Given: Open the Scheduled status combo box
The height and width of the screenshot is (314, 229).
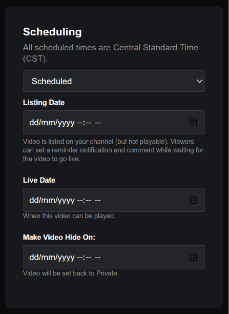Looking at the screenshot, I should 114,81.
